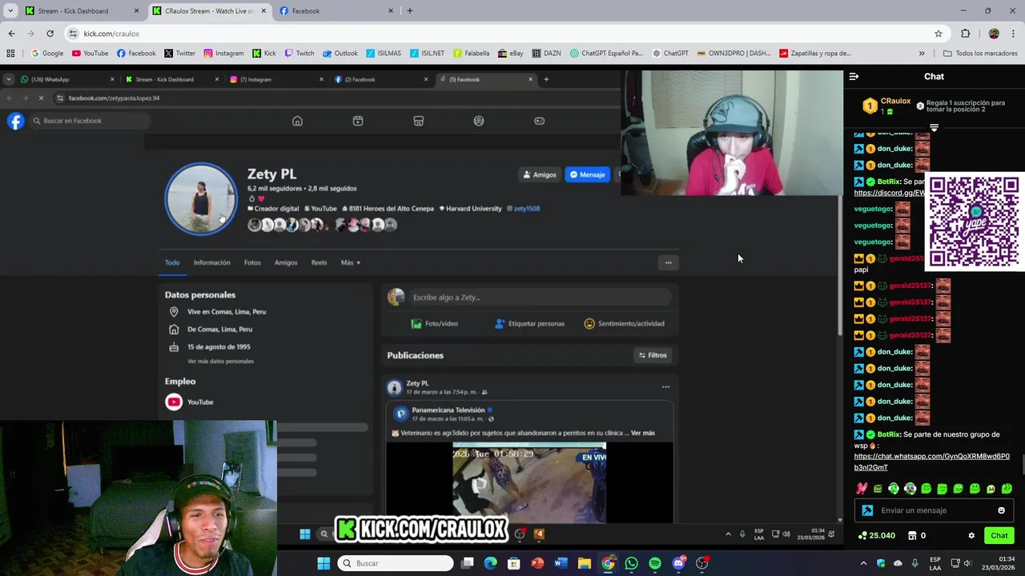Expand Más dropdown on streamed Facebook profile
Viewport: 1025px width, 576px height.
351,262
